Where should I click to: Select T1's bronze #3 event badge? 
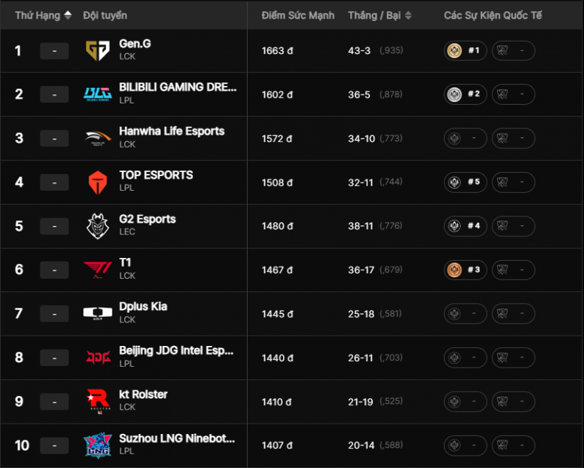465,270
